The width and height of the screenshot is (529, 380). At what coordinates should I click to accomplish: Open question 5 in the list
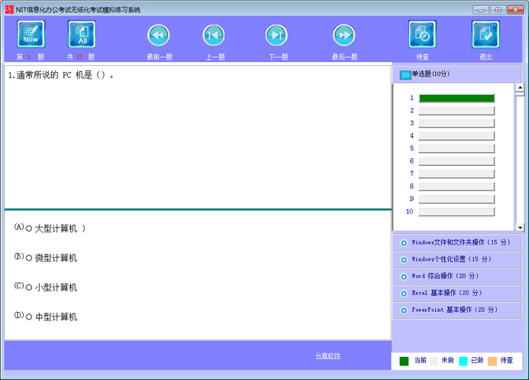click(x=456, y=148)
